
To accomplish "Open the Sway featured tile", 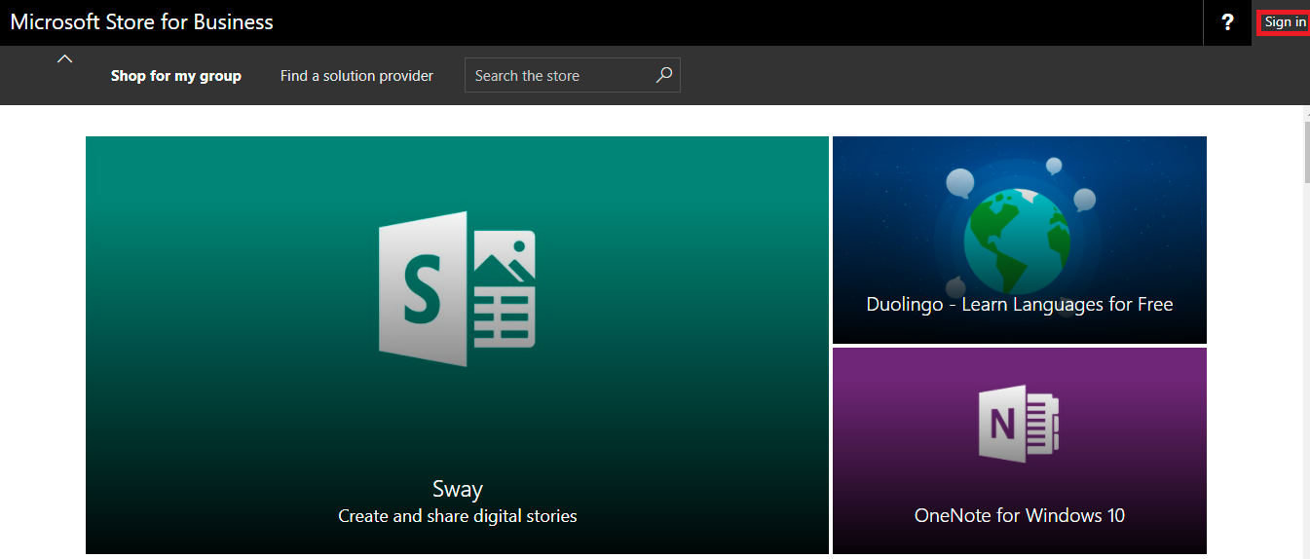I will tap(457, 345).
